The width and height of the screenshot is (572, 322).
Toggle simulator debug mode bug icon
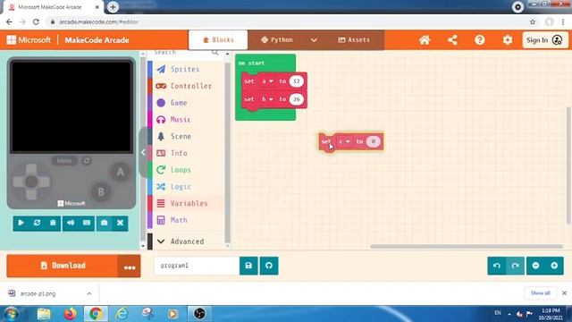click(x=53, y=223)
